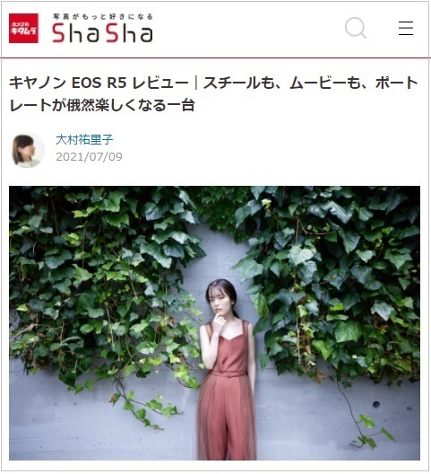Viewport: 431px width, 474px height.
Task: Click the article title キヤノン EOS R5 レビュー
Action: [x=99, y=83]
